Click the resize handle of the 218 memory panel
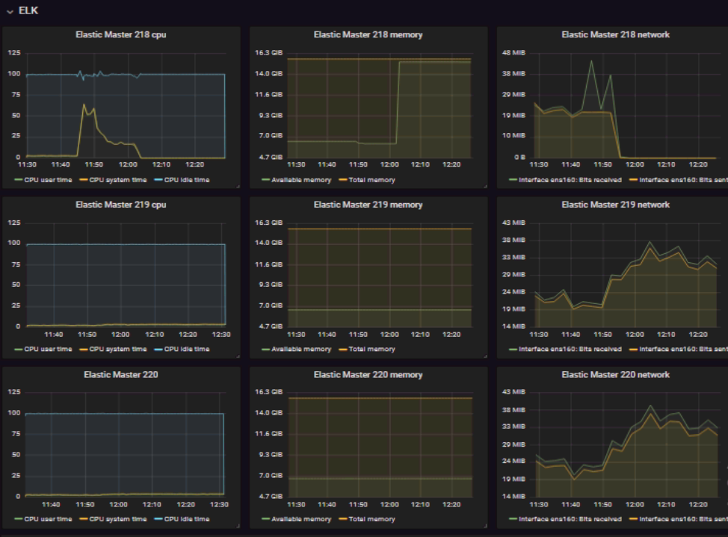 pyautogui.click(x=484, y=185)
